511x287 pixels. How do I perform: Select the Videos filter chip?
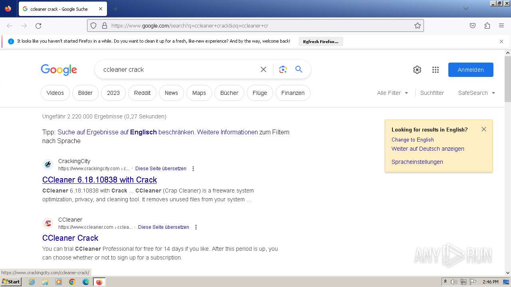[x=55, y=93]
